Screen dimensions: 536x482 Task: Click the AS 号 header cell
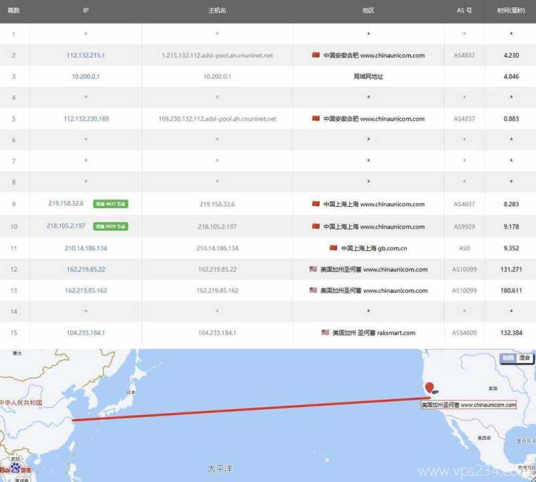(x=462, y=10)
